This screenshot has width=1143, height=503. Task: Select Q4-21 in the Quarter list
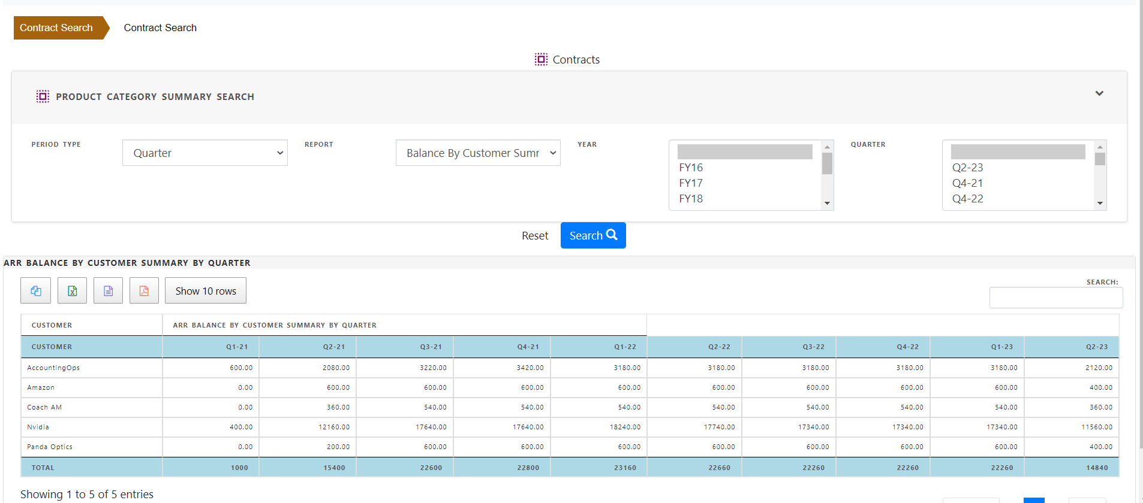coord(1018,183)
